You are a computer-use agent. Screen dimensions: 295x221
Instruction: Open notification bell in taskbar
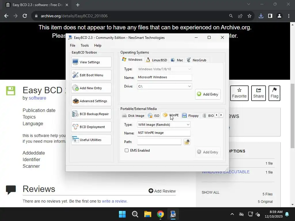[287, 214]
